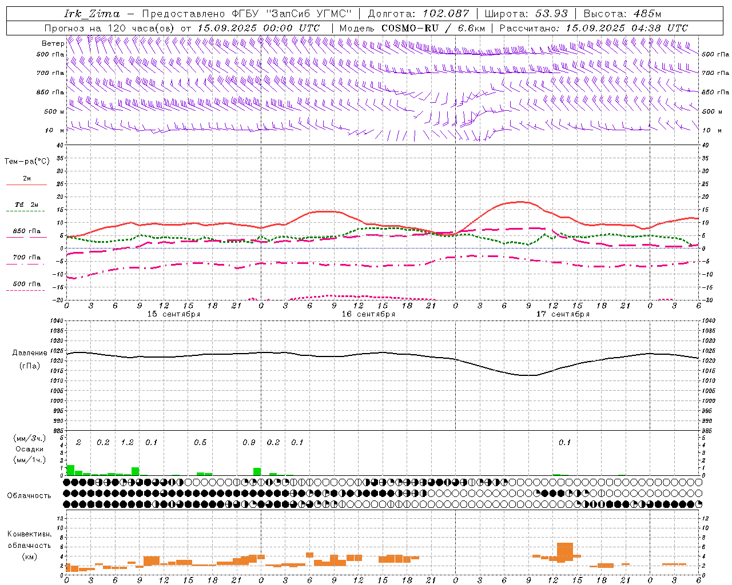
Task: Click '1040' on the left pressure axis
Action: [56, 321]
